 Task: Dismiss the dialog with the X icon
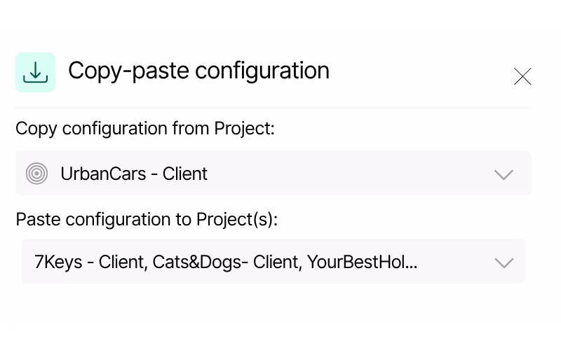522,76
